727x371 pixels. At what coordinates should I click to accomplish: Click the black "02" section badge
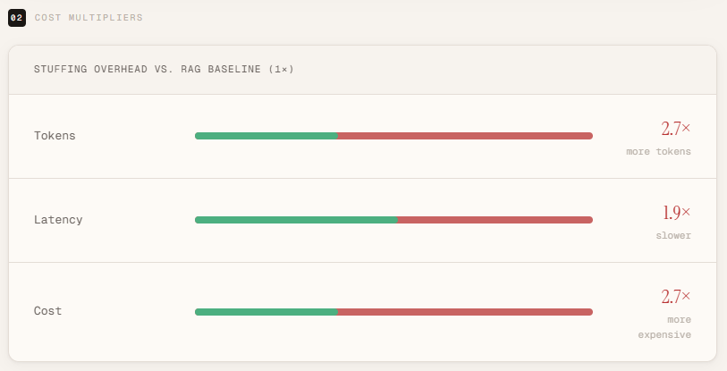coord(15,17)
